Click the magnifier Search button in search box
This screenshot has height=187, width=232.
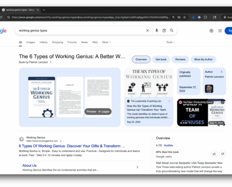click(x=172, y=30)
